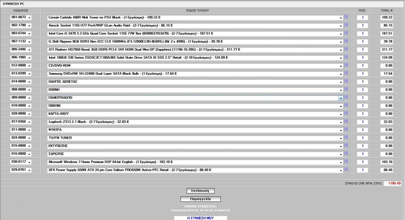This screenshot has height=220, width=405.
Task: Click info icon next to CD/DVD-ROM row
Action: coord(346,65)
